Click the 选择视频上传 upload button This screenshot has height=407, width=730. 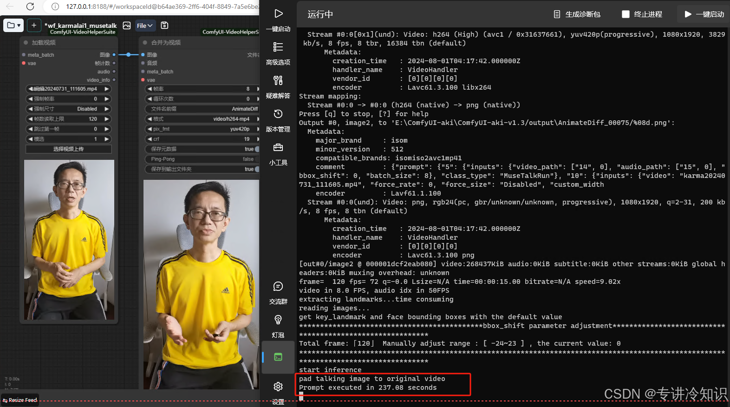click(68, 149)
